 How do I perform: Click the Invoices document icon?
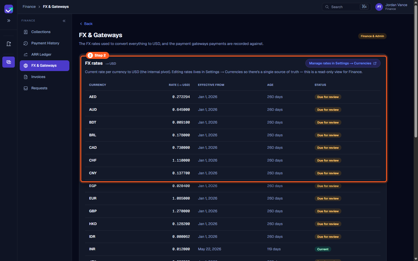tap(26, 77)
